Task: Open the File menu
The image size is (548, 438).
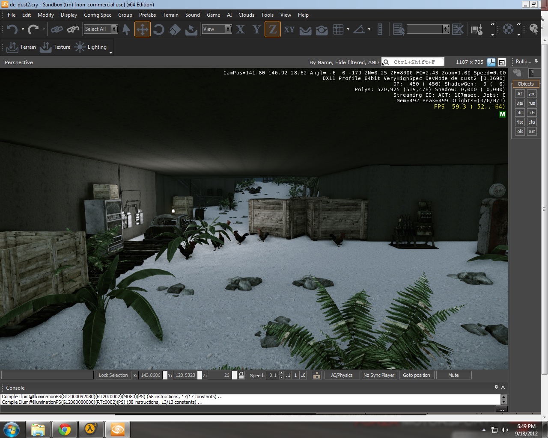Action: (12, 15)
